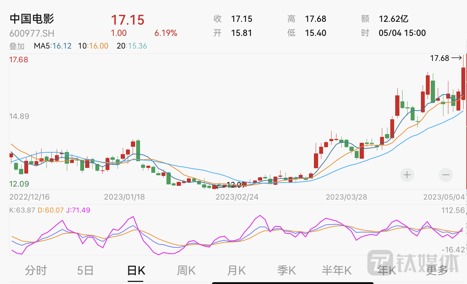Screen dimensions: 467x284
Task: Click date label 2022/12/16 on axis
Action: tap(30, 196)
